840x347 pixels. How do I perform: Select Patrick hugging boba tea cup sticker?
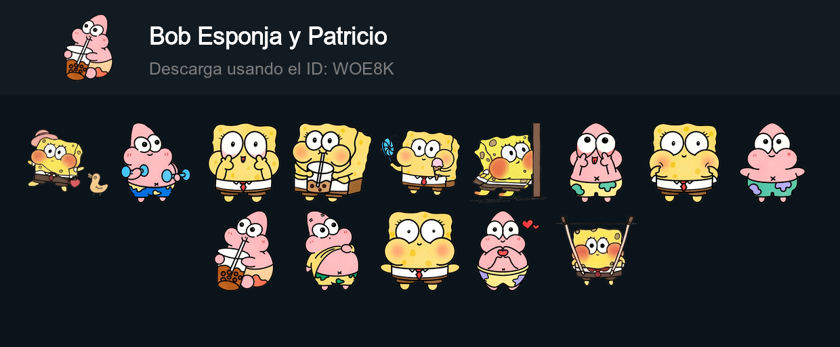tap(244, 251)
